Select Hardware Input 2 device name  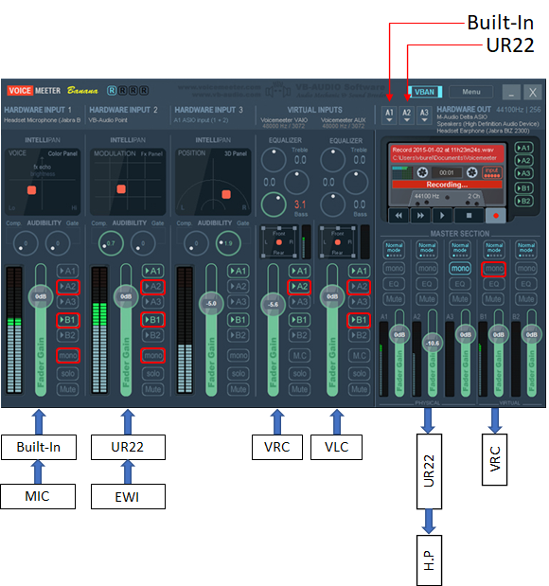[108, 120]
